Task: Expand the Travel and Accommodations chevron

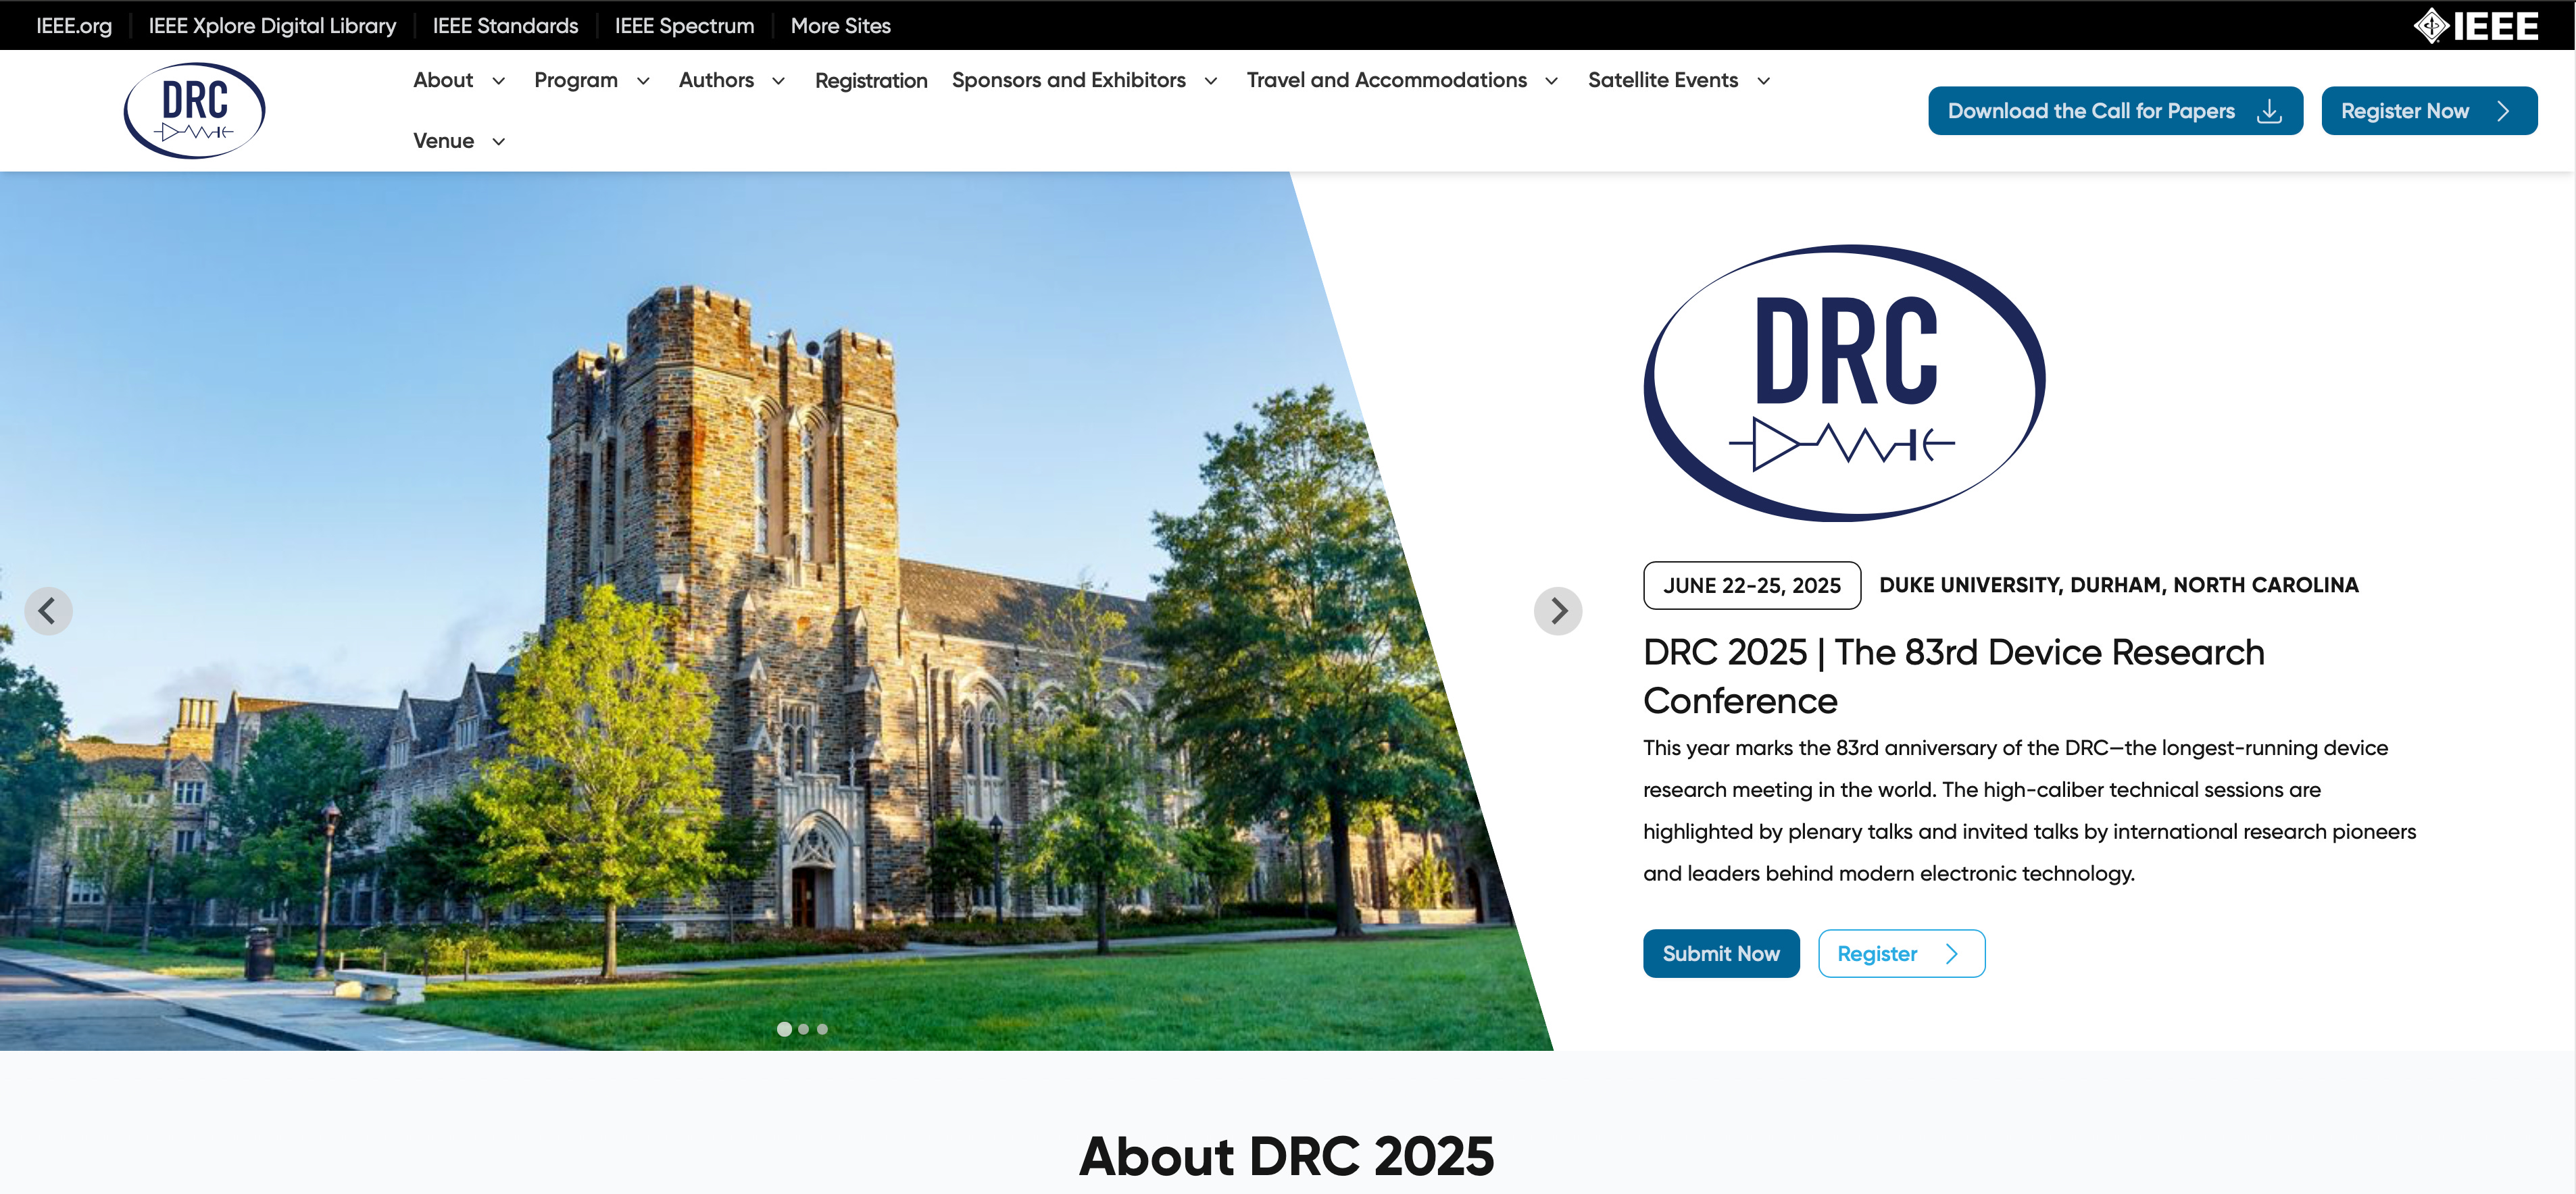Action: pos(1551,81)
